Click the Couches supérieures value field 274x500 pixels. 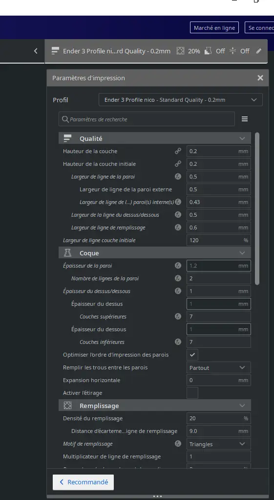tap(219, 317)
